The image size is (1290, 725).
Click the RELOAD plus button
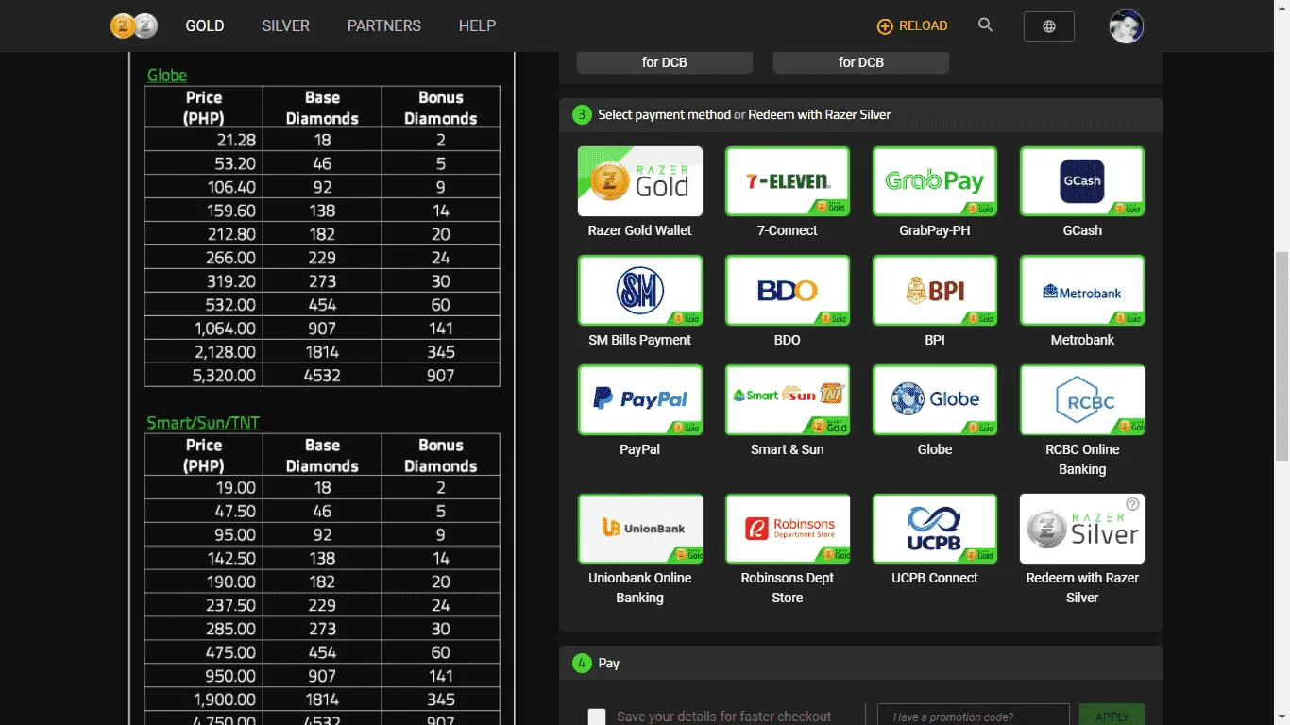(912, 25)
